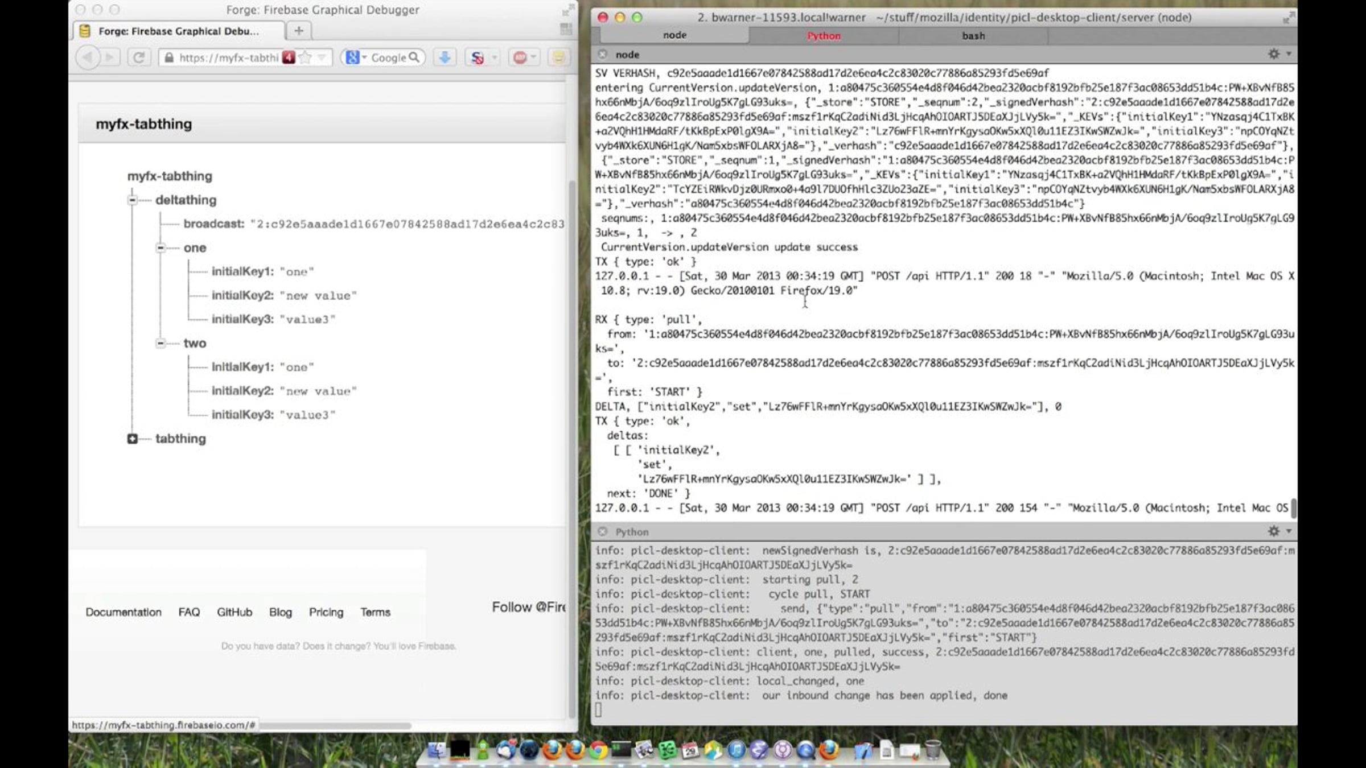Switch to the node terminal tab
The image size is (1366, 768).
[674, 35]
